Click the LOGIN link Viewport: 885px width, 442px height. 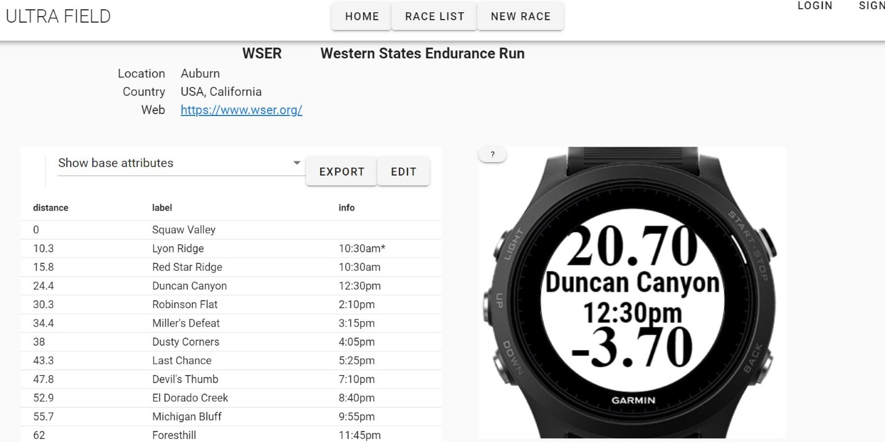(x=815, y=6)
